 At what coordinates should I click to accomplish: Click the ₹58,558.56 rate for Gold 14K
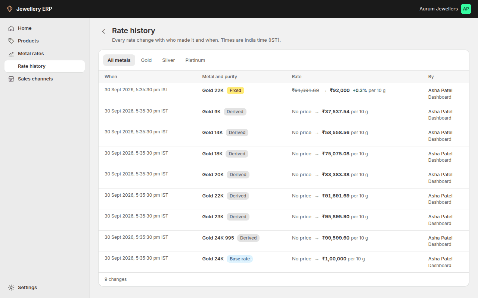336,133
